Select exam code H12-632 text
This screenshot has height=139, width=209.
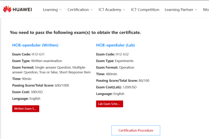(122, 54)
